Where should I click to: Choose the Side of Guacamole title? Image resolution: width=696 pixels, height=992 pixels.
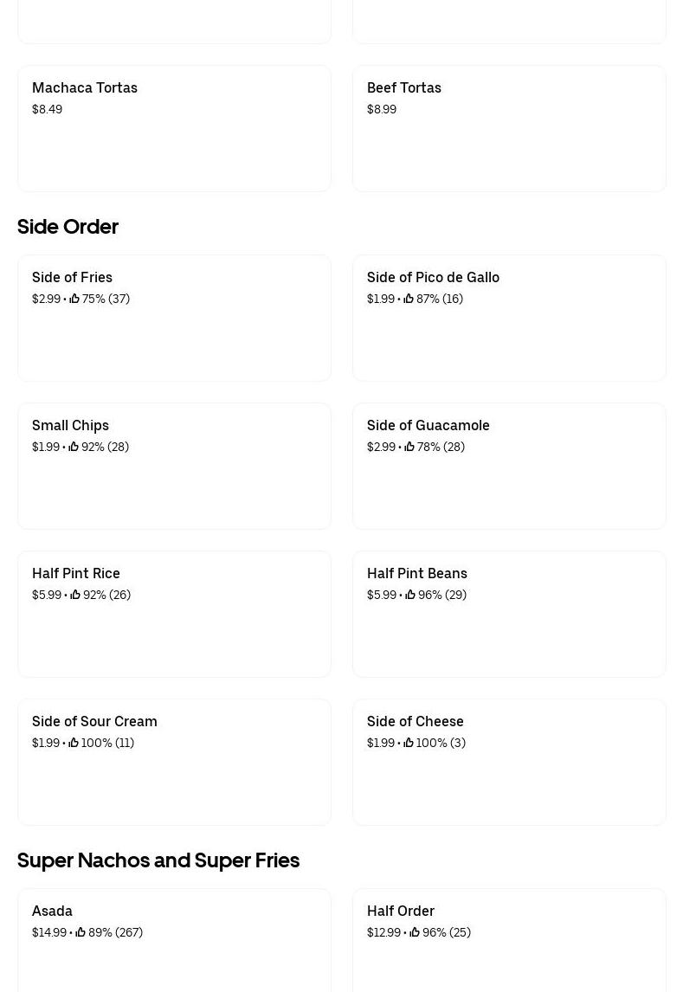pyautogui.click(x=428, y=425)
